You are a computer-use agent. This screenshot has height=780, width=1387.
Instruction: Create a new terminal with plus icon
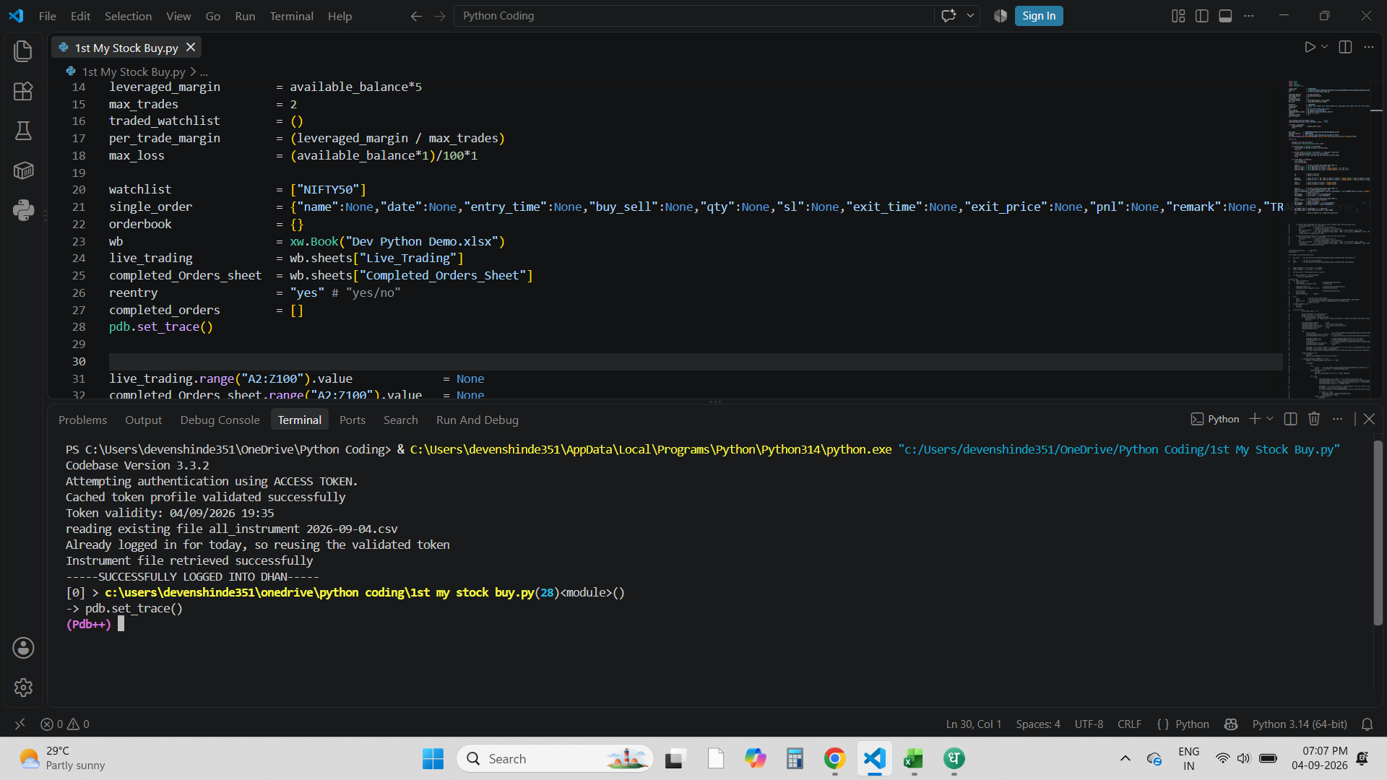(1255, 419)
